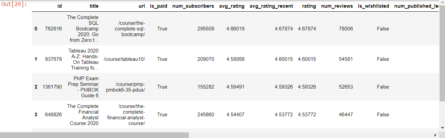This screenshot has height=138, width=445.
Task: Click avg_rating value 4.54407
Action: [235, 115]
